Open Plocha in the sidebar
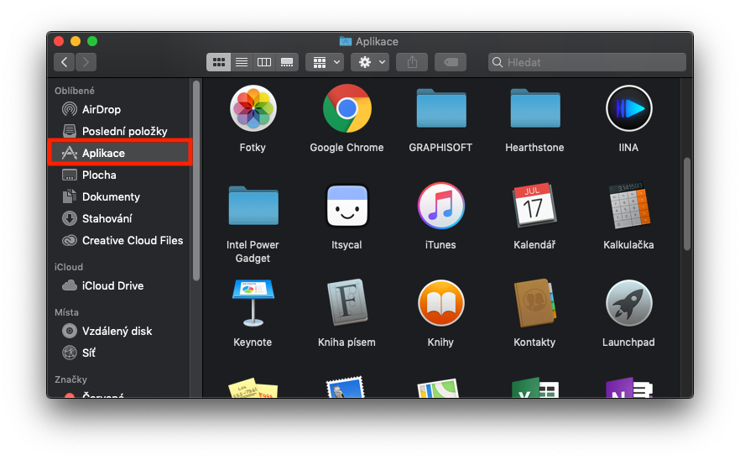The width and height of the screenshot is (740, 460). point(120,175)
